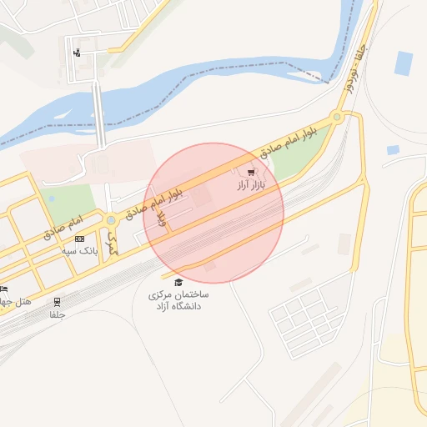This screenshot has height=427, width=427.
Task: Select the northeast roundabout on جلفا - نوردوز road
Action: (337, 117)
